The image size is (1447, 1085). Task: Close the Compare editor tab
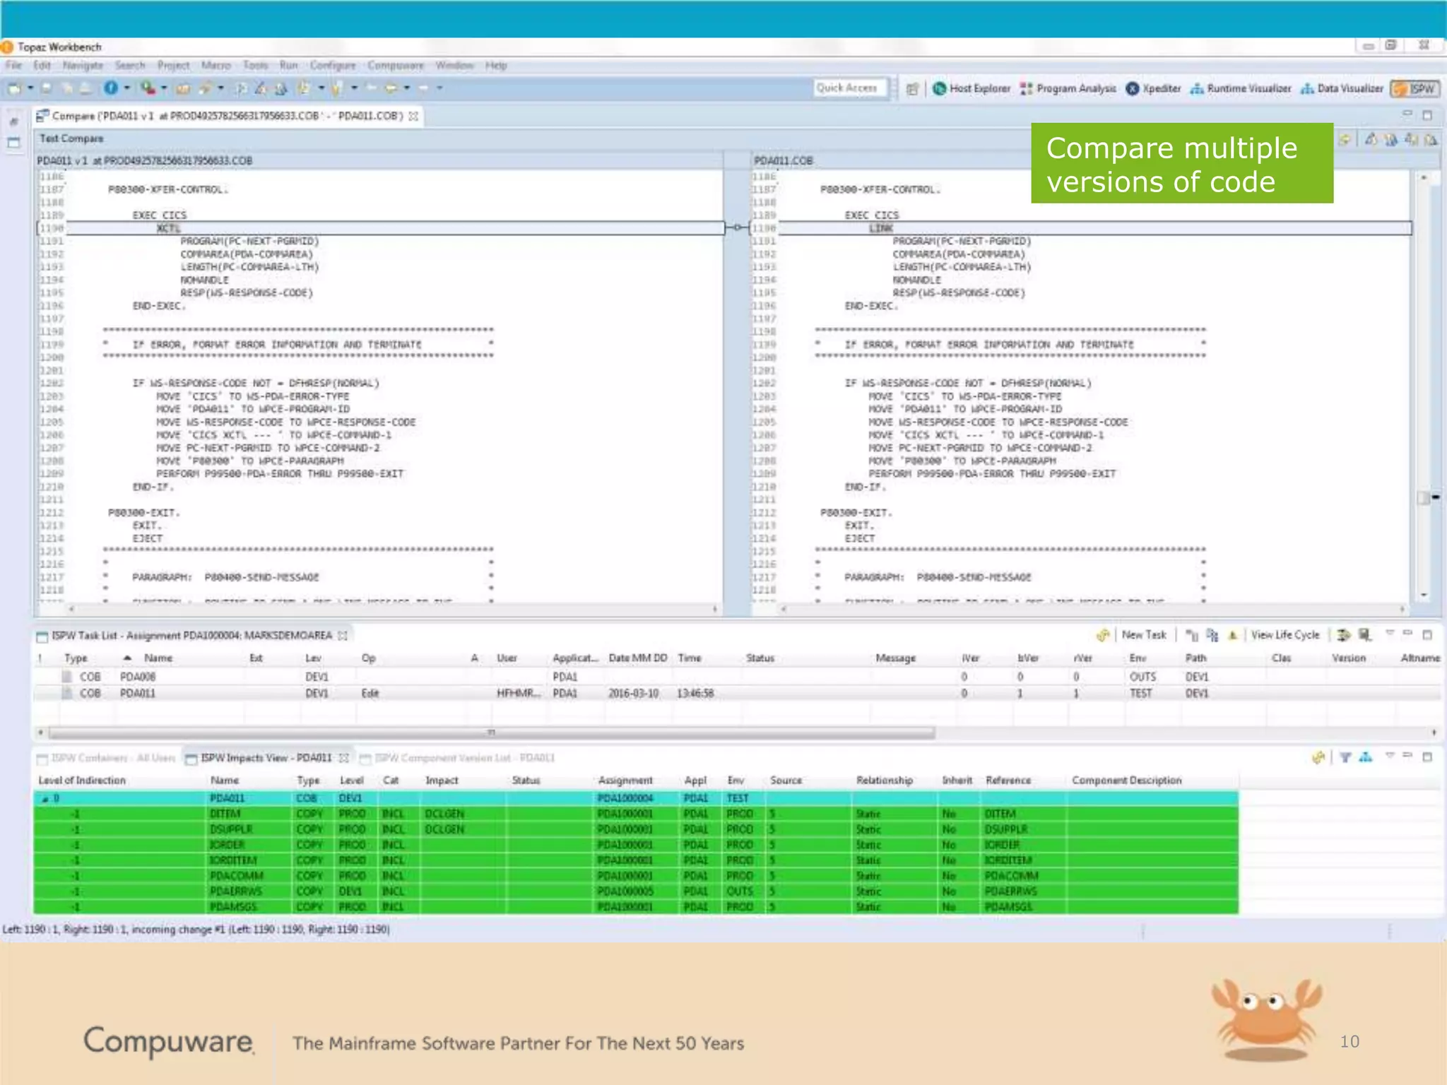coord(414,116)
